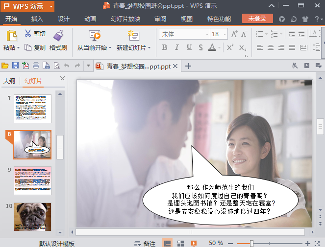325x247 pixels.
Task: Select slide 10 thumbnail with the pug dog
Action: (x=32, y=217)
